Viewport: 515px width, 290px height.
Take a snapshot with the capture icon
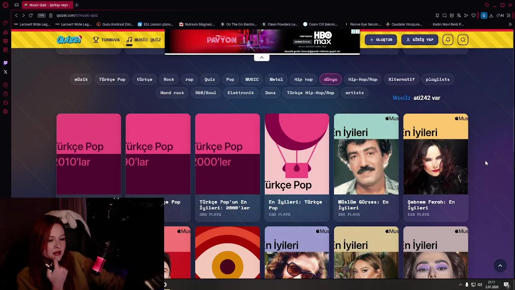pos(445,15)
